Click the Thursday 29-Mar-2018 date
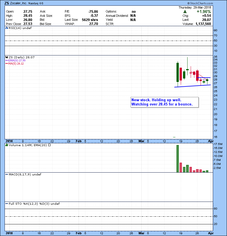This screenshot has height=236, width=227. [x=195, y=7]
